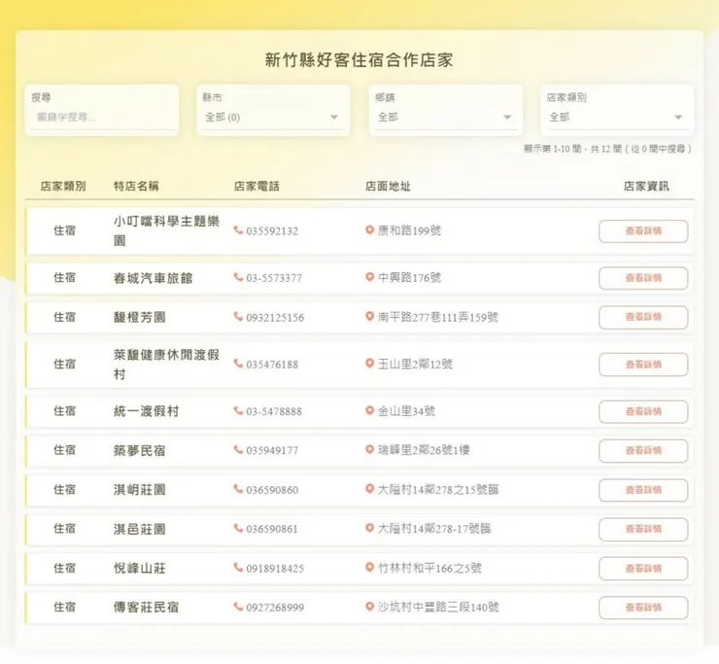View details for 統一渡假村
Image resolution: width=719 pixels, height=664 pixels.
point(643,411)
